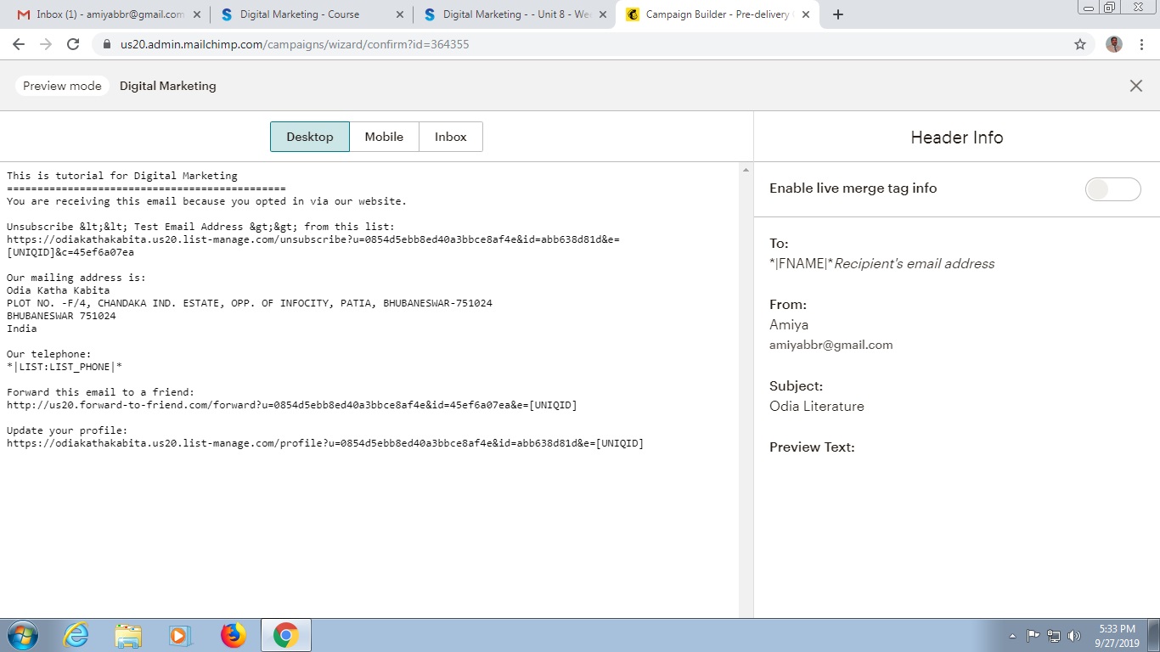
Task: Click the browser back arrow
Action: pos(19,44)
